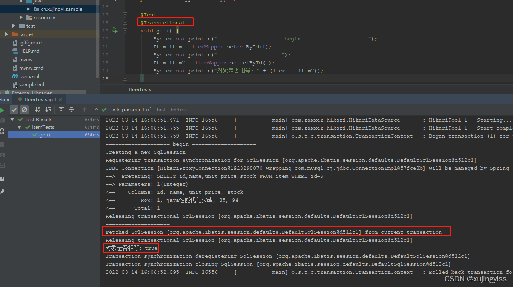
Task: Click the '<== Total: 1' log line
Action: click(133, 208)
